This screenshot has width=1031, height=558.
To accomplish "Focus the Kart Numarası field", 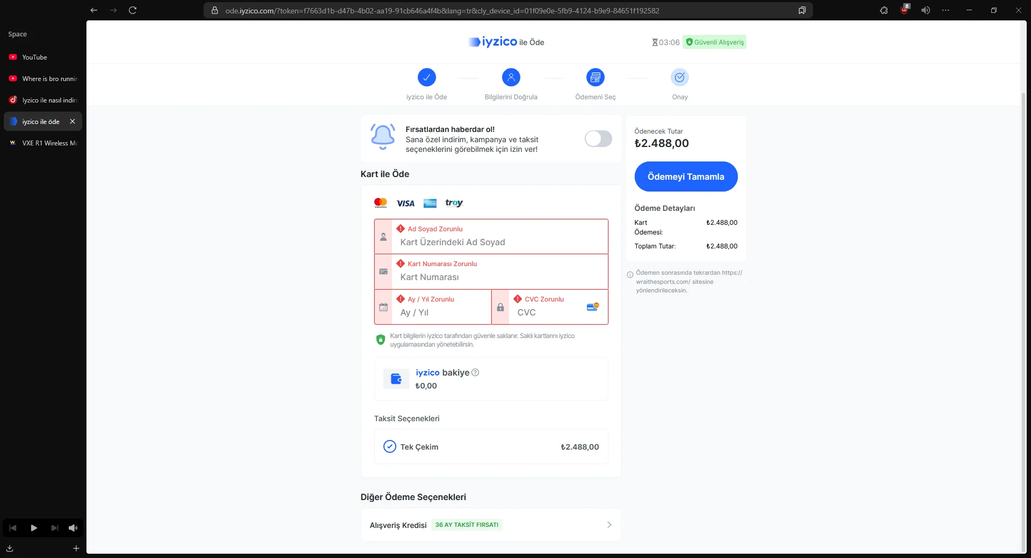I will [491, 271].
